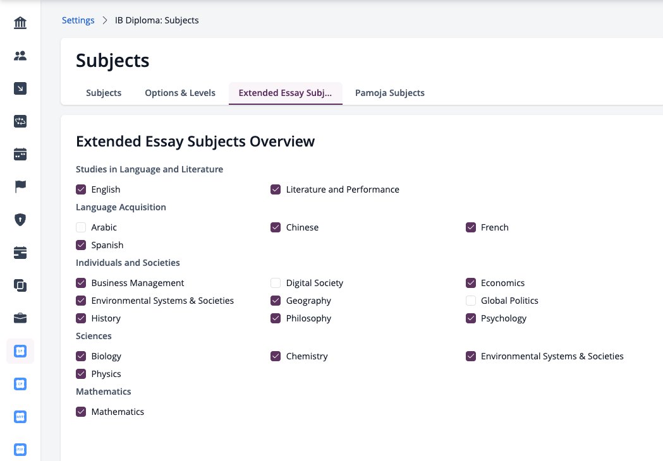Image resolution: width=663 pixels, height=461 pixels.
Task: Go to Settings breadcrumb link
Action: tap(78, 20)
